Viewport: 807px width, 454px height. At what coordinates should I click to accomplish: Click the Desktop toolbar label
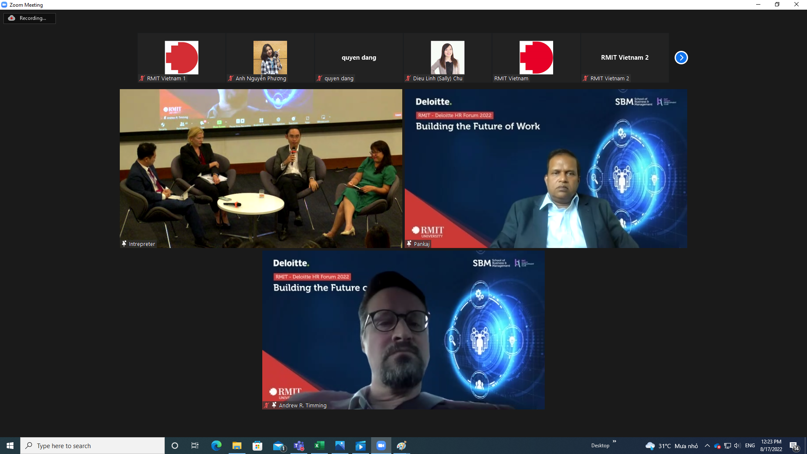click(600, 446)
